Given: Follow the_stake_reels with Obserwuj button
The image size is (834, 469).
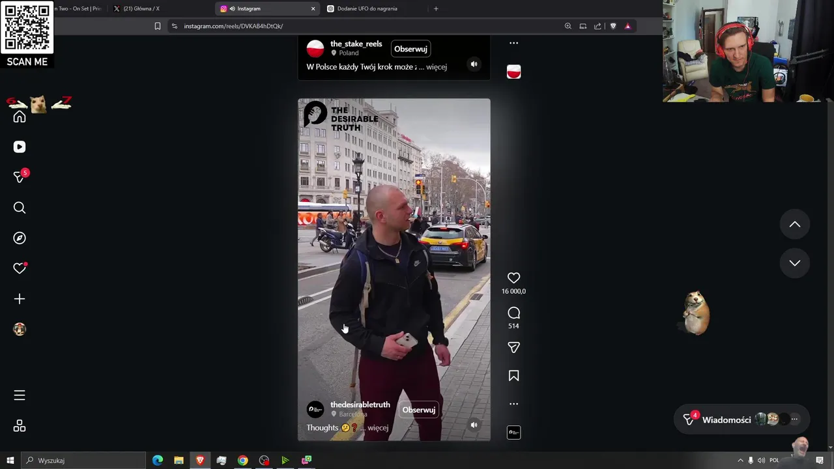Looking at the screenshot, I should pyautogui.click(x=410, y=49).
